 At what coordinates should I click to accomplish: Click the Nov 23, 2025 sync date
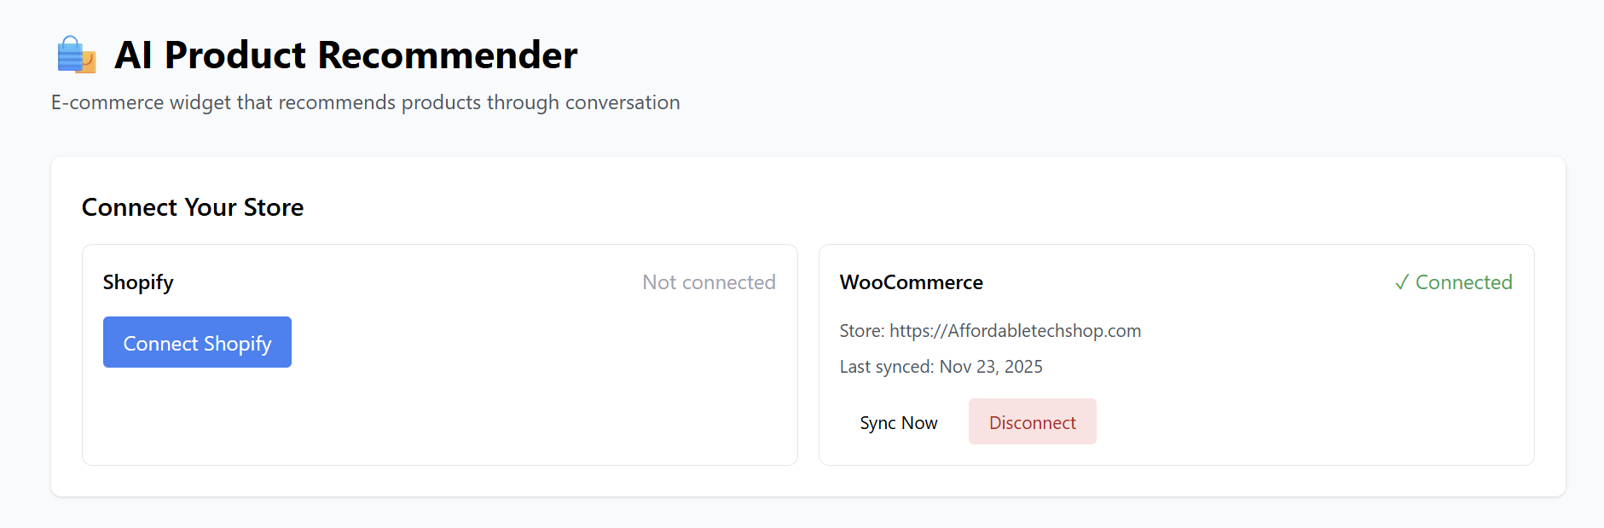(x=991, y=367)
